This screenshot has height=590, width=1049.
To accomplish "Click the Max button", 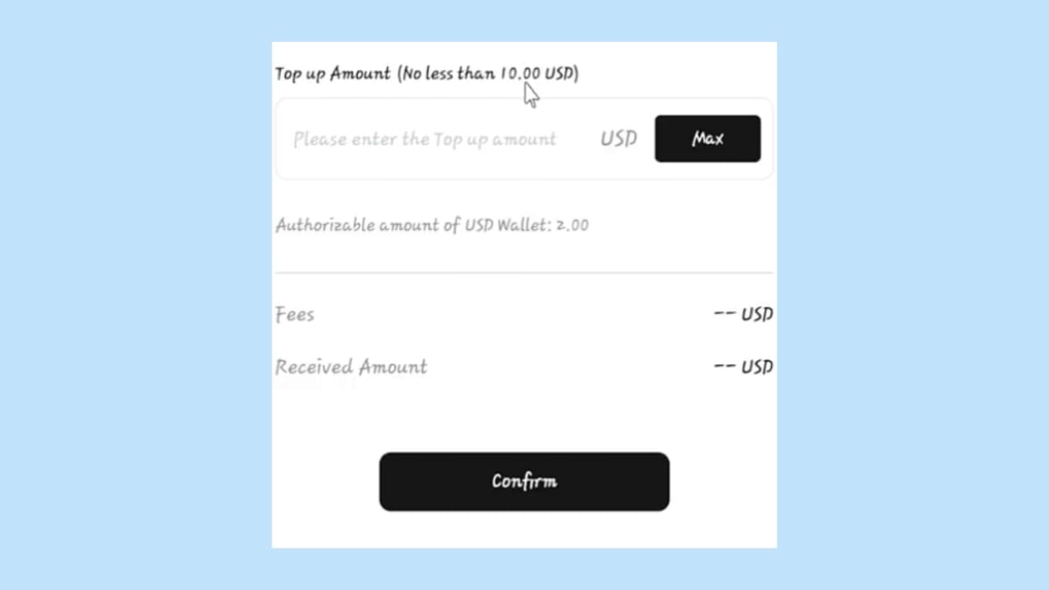I will coord(707,139).
